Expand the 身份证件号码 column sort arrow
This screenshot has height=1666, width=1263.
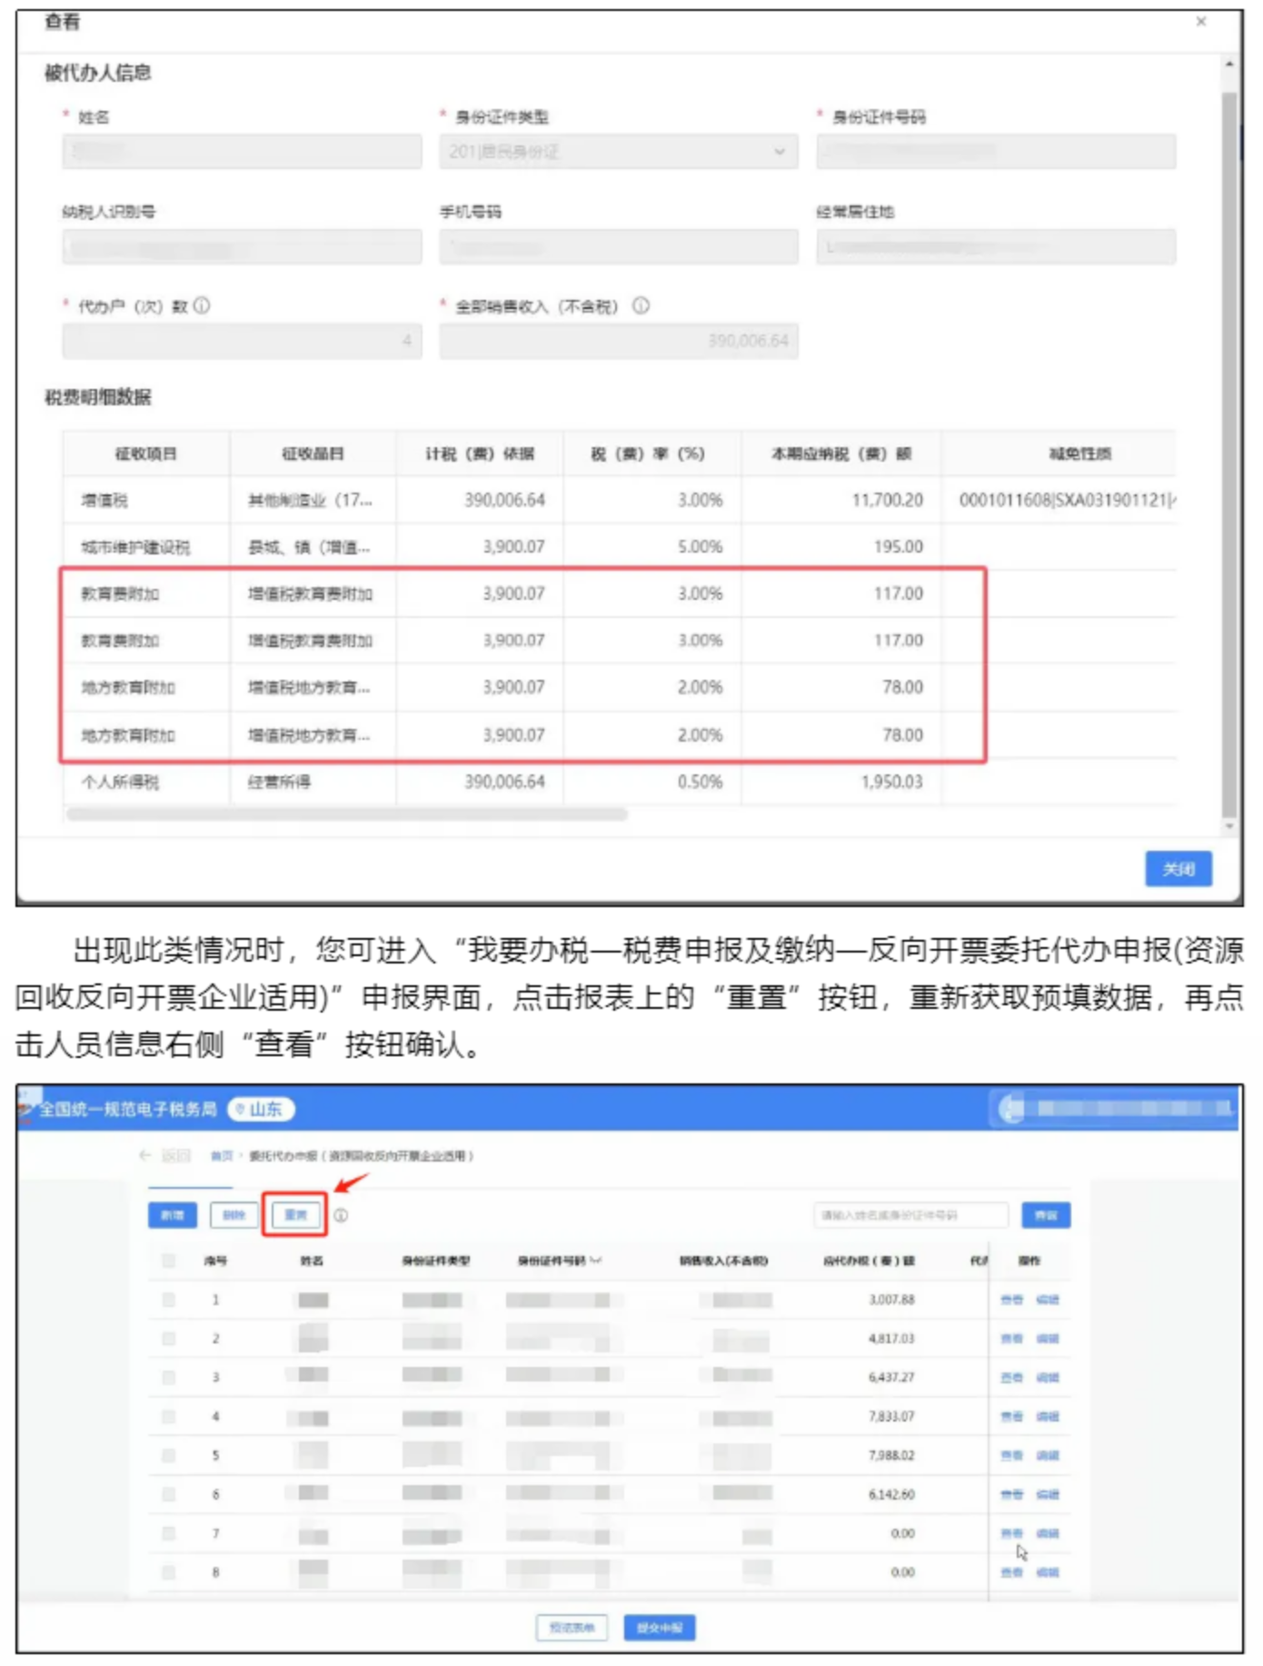pyautogui.click(x=596, y=1261)
